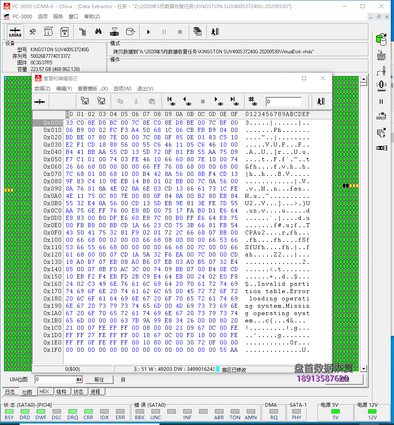Click the paste icon in sector editor
This screenshot has width=394, height=425.
tap(152, 101)
